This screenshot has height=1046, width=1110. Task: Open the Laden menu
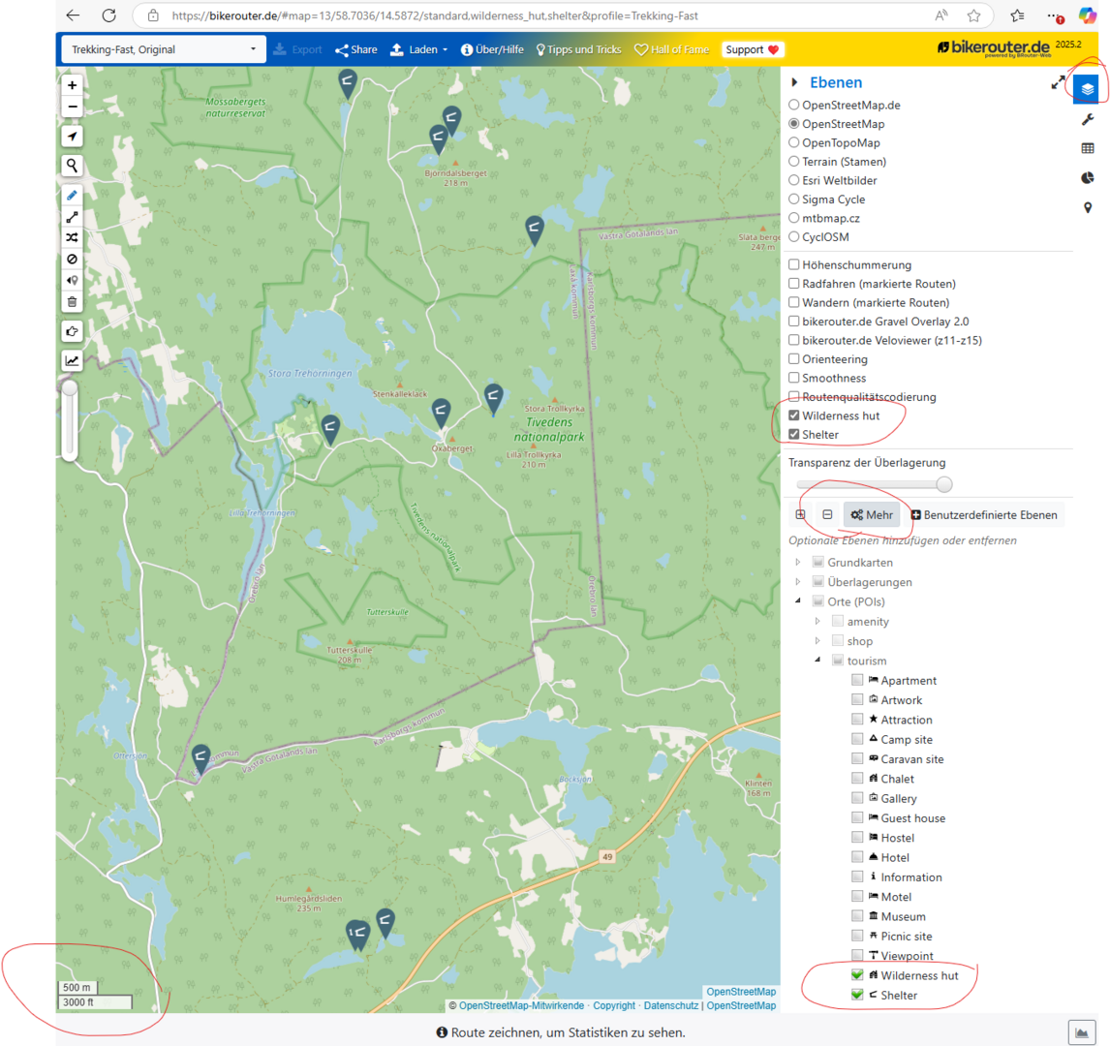click(x=419, y=49)
